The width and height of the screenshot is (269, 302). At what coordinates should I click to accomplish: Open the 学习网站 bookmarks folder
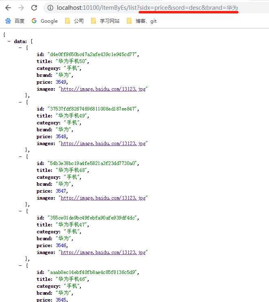pos(105,21)
